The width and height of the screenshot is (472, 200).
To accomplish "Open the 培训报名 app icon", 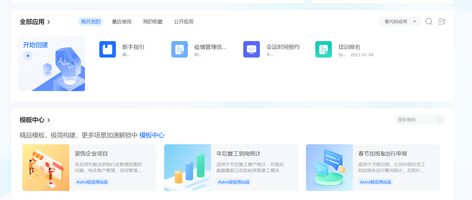I will tap(324, 49).
